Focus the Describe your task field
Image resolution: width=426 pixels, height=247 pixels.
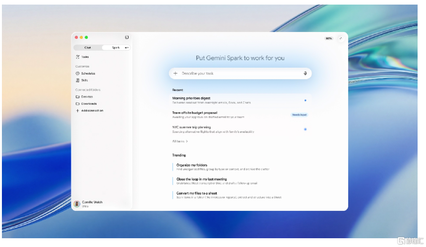coord(240,73)
